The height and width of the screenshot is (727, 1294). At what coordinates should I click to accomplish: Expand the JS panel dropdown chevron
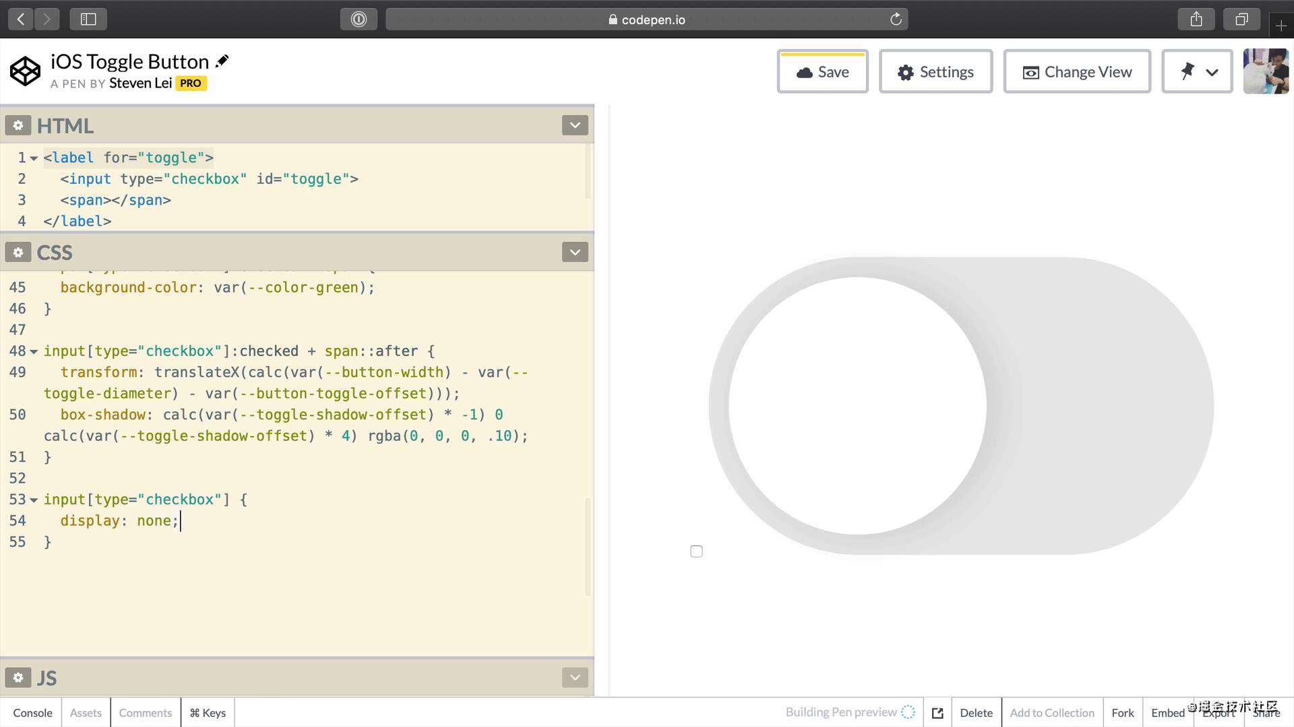(x=575, y=677)
